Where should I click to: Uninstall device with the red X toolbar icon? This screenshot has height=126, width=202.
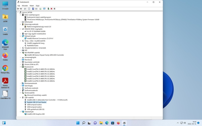click(52, 9)
